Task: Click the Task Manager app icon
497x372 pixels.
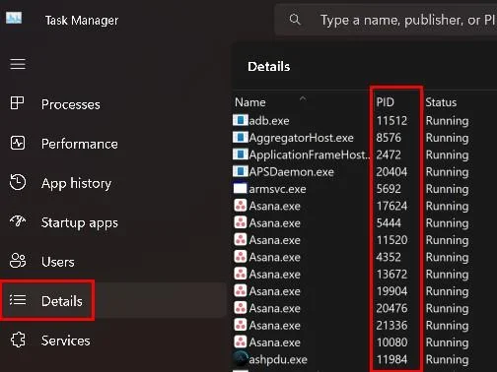Action: [14, 18]
